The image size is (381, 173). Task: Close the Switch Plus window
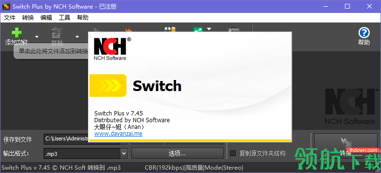click(x=369, y=7)
